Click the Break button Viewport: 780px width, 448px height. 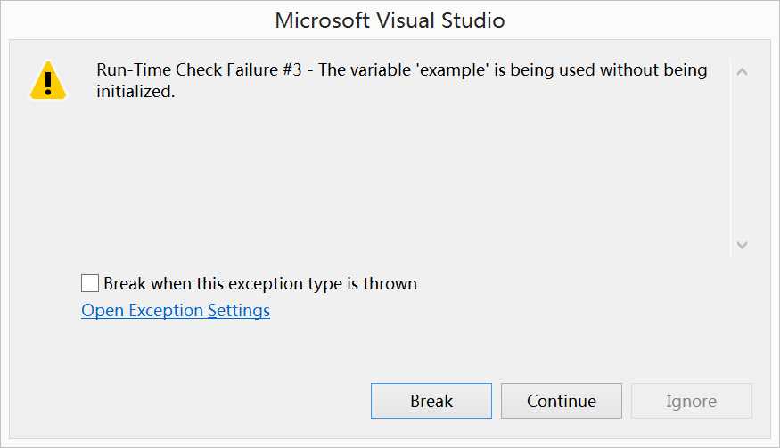tap(431, 401)
